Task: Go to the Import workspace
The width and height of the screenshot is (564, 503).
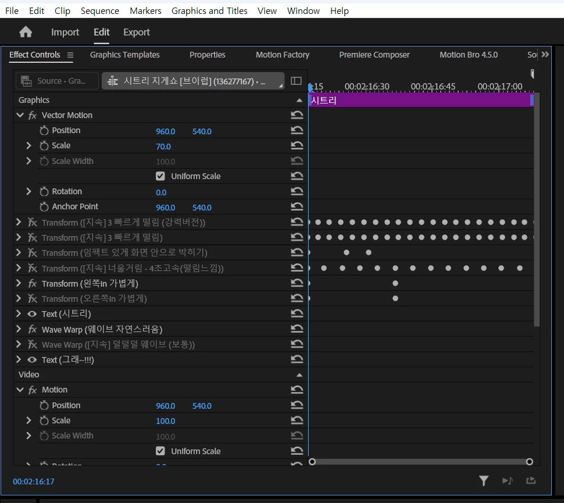Action: click(65, 33)
